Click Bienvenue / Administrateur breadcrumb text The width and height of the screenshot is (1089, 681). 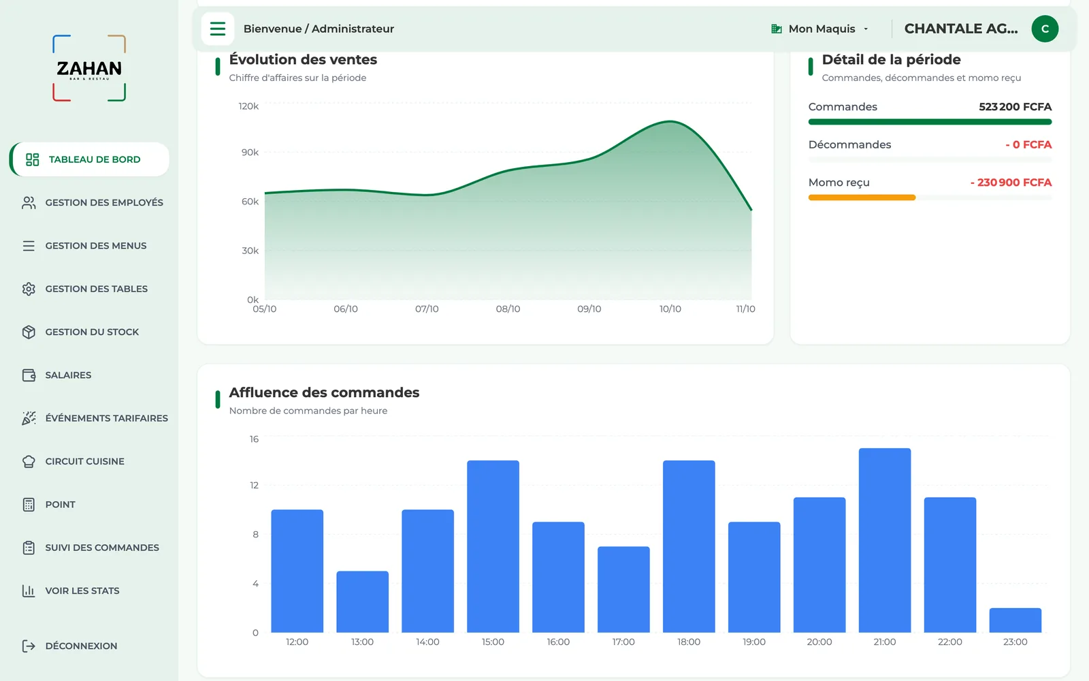319,29
